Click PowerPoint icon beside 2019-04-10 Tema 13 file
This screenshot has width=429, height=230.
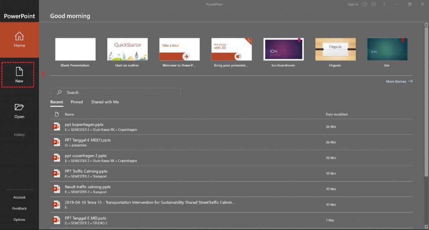click(x=57, y=204)
